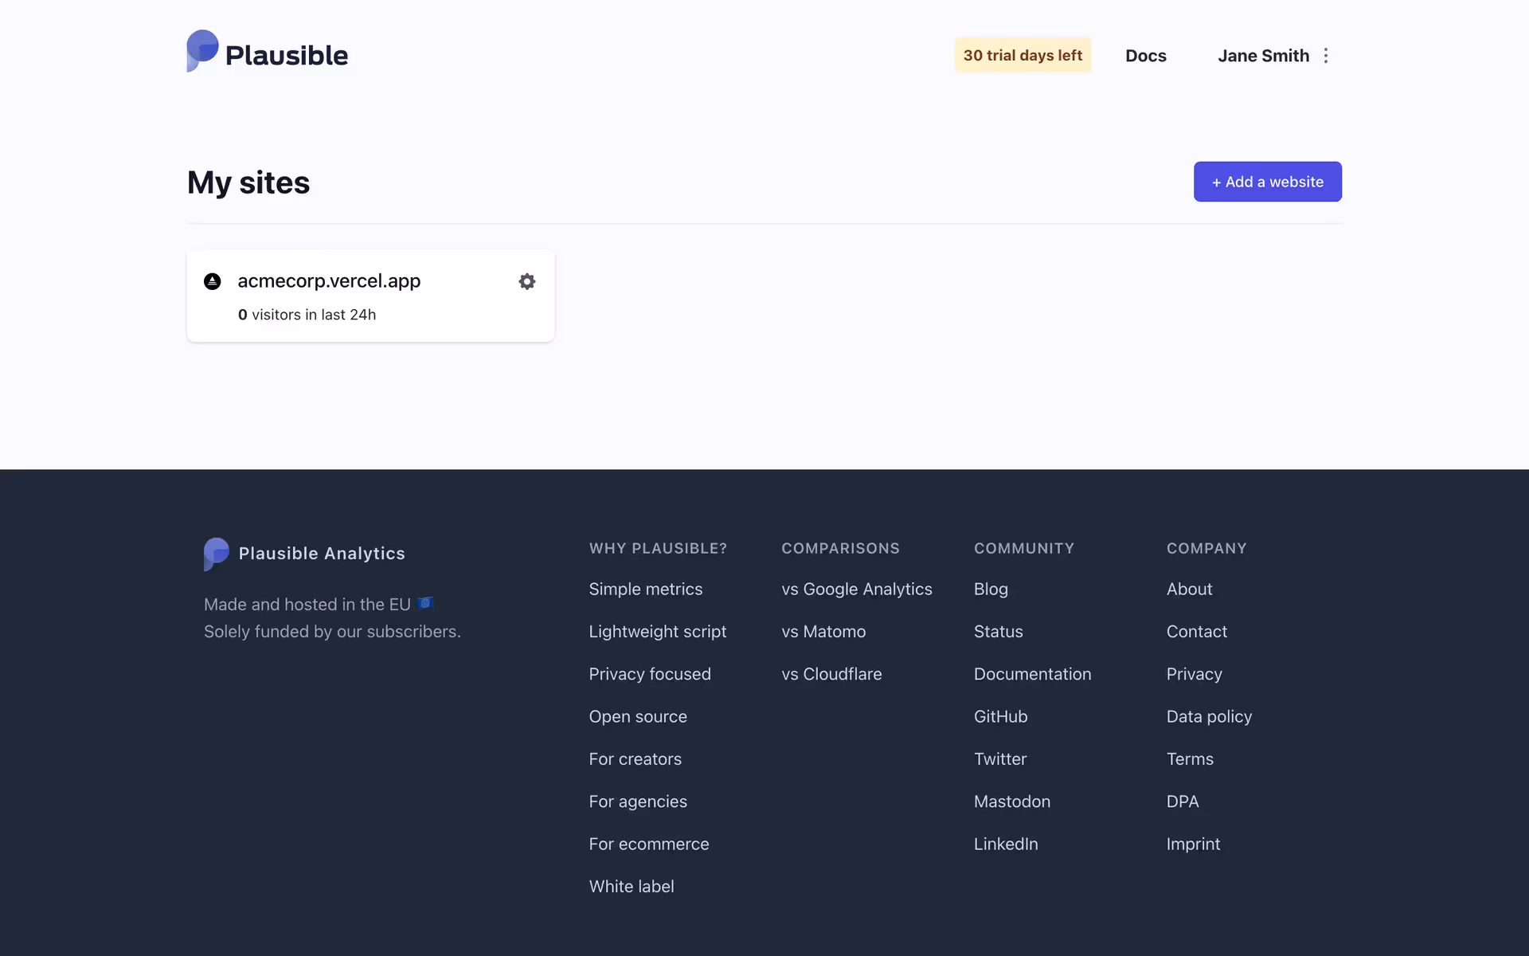Screen dimensions: 1529x956
Task: Open the Jane Smith account menu
Action: 1262,56
